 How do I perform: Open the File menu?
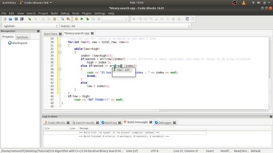coord(4,13)
